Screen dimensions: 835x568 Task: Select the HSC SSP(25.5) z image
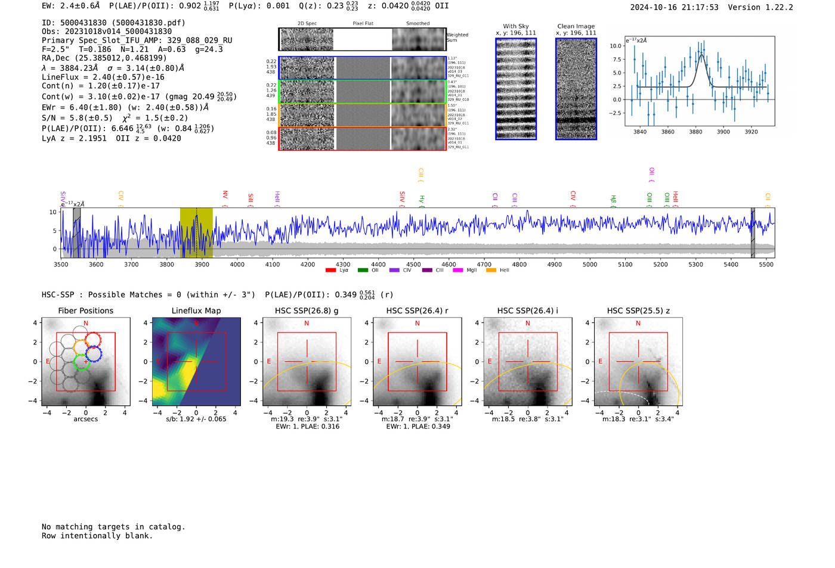click(x=638, y=362)
